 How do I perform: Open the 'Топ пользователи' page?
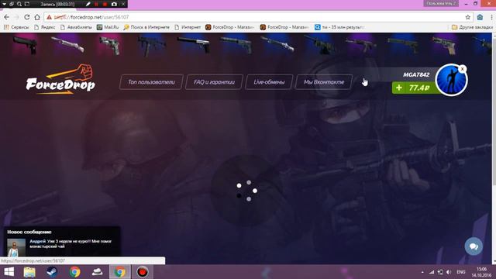coord(151,82)
